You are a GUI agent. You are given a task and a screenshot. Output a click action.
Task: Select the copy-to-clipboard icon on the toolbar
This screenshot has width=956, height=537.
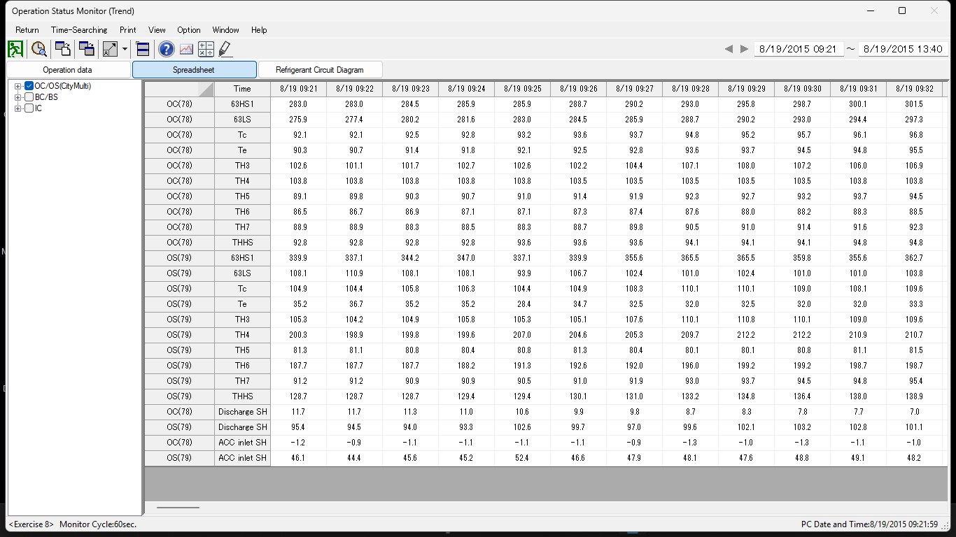(62, 49)
